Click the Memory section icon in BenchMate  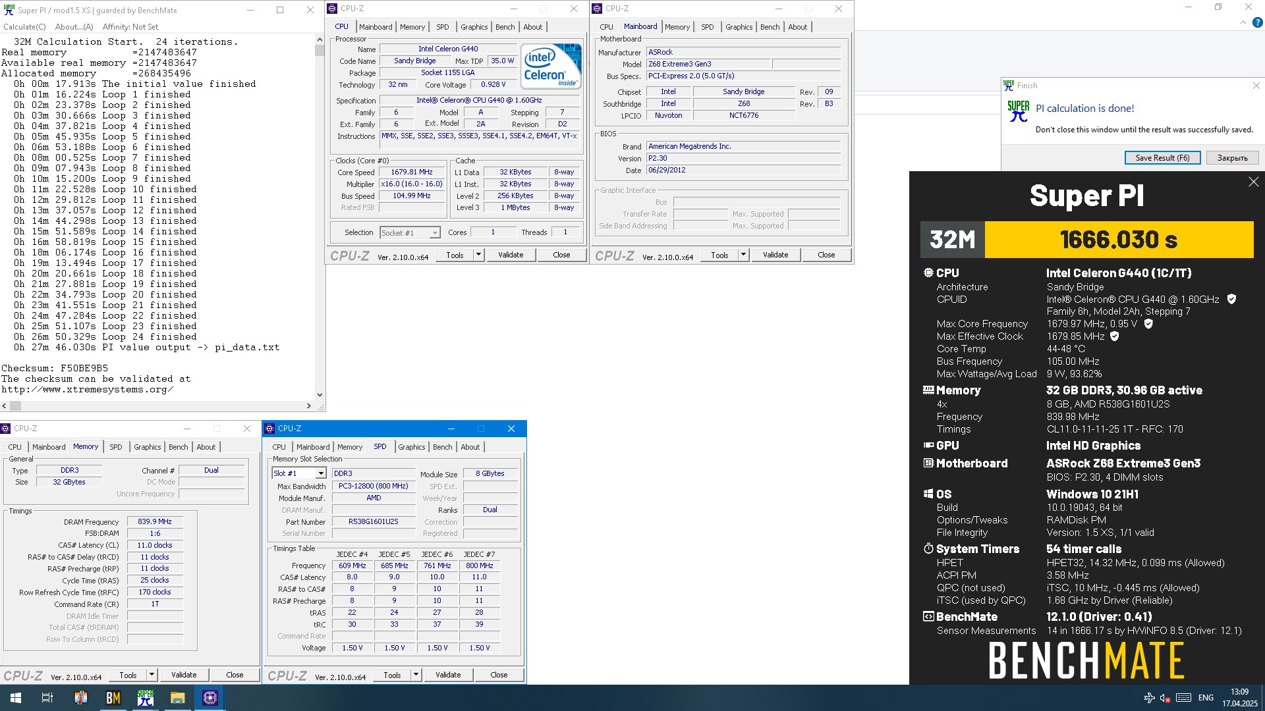(928, 390)
